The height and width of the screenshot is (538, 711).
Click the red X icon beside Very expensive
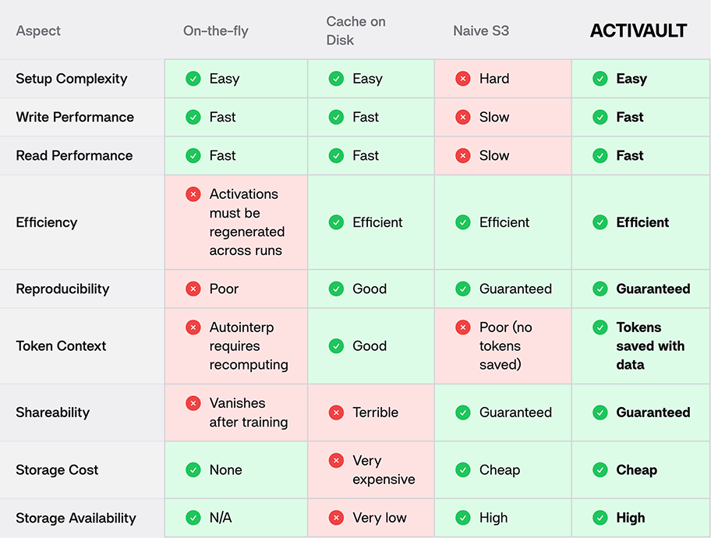336,461
